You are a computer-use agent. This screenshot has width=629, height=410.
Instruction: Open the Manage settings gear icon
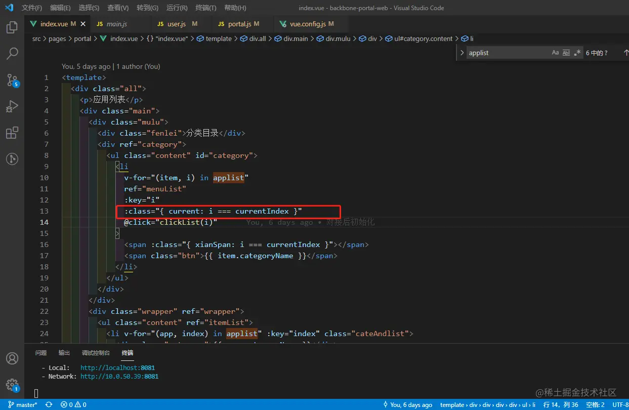(x=12, y=385)
